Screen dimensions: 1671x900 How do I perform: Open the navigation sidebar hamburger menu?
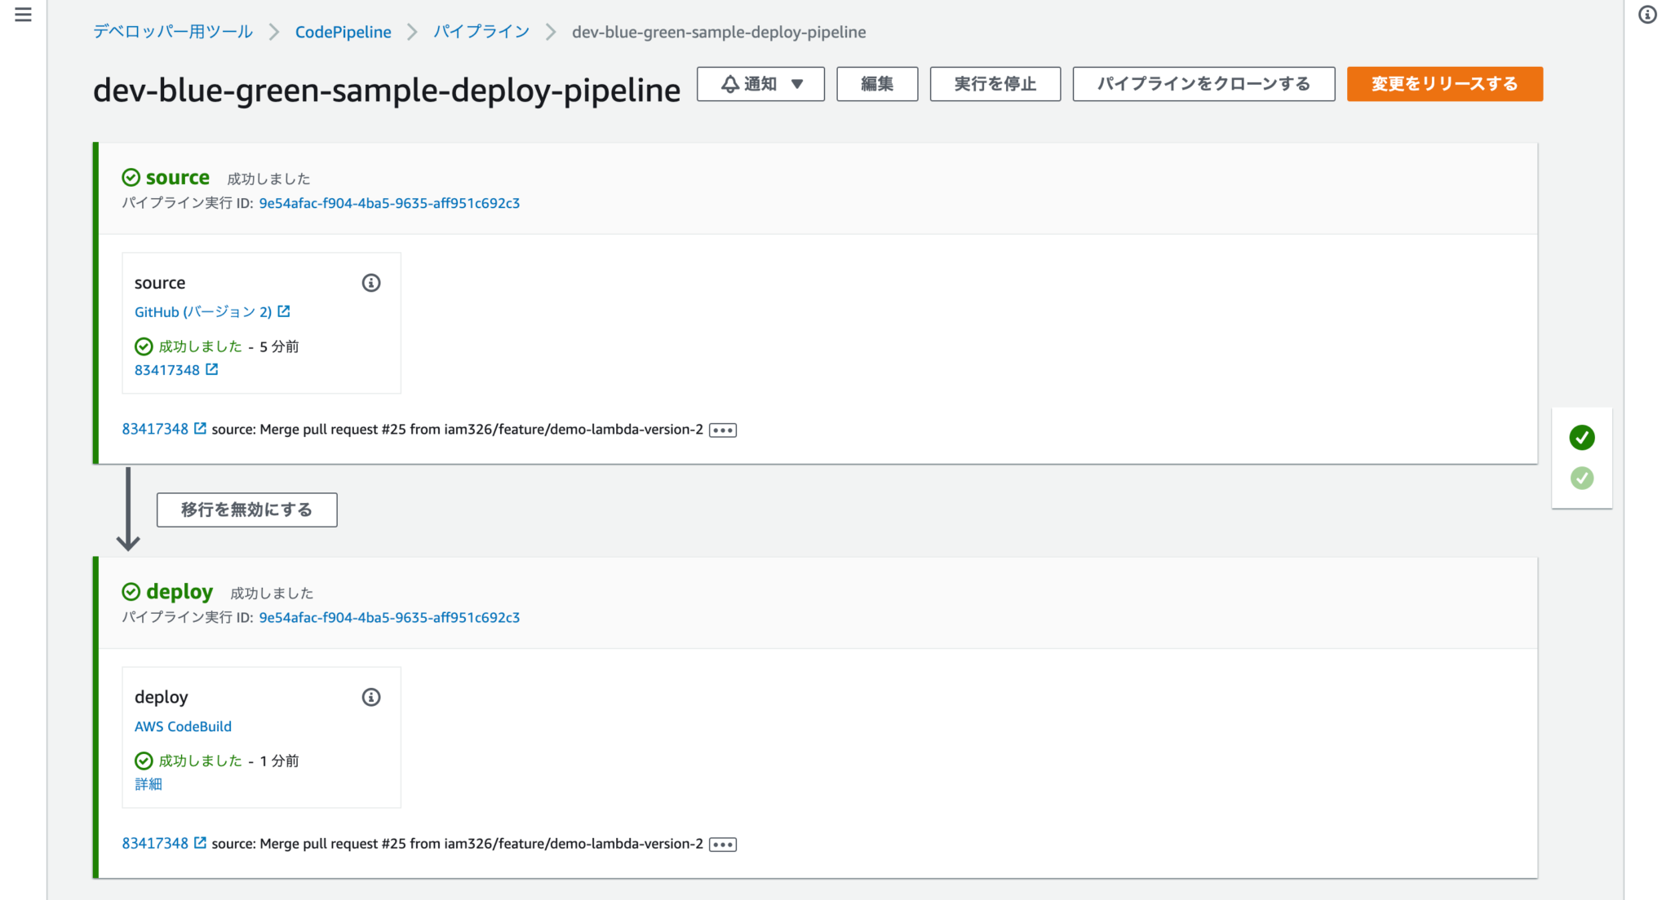pyautogui.click(x=23, y=14)
